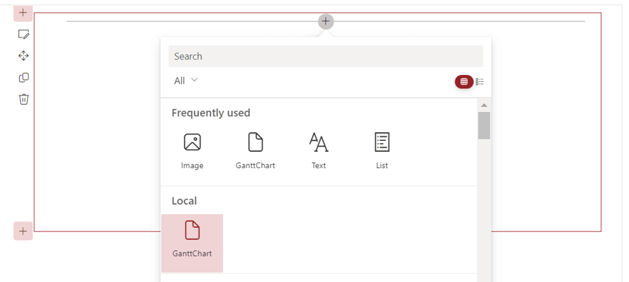Click the add section plus below the section

click(x=23, y=231)
